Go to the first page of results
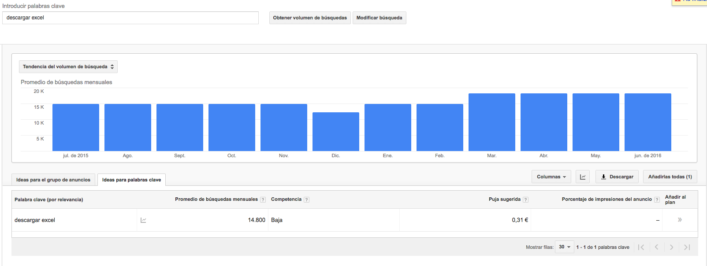The height and width of the screenshot is (266, 707). [641, 247]
